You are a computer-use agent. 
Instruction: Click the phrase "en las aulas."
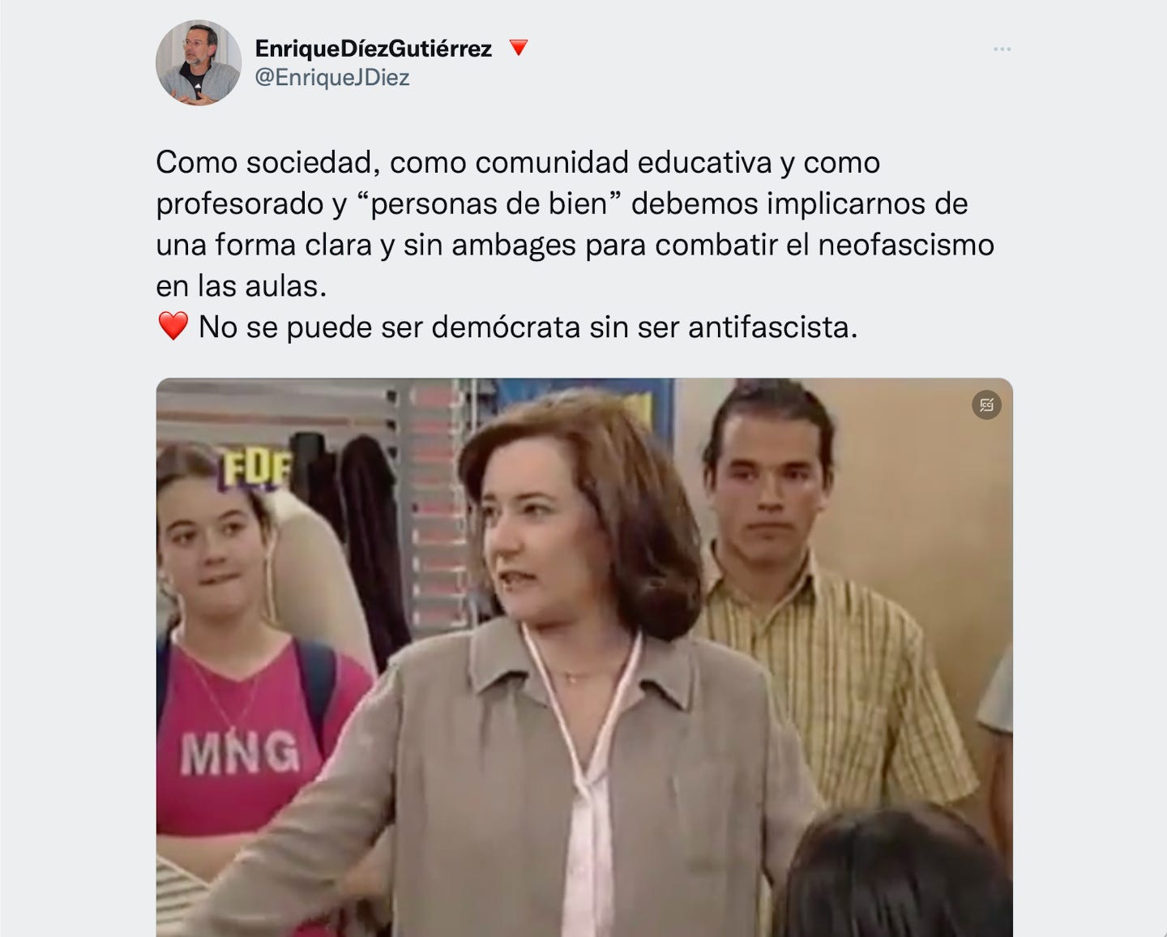click(242, 286)
